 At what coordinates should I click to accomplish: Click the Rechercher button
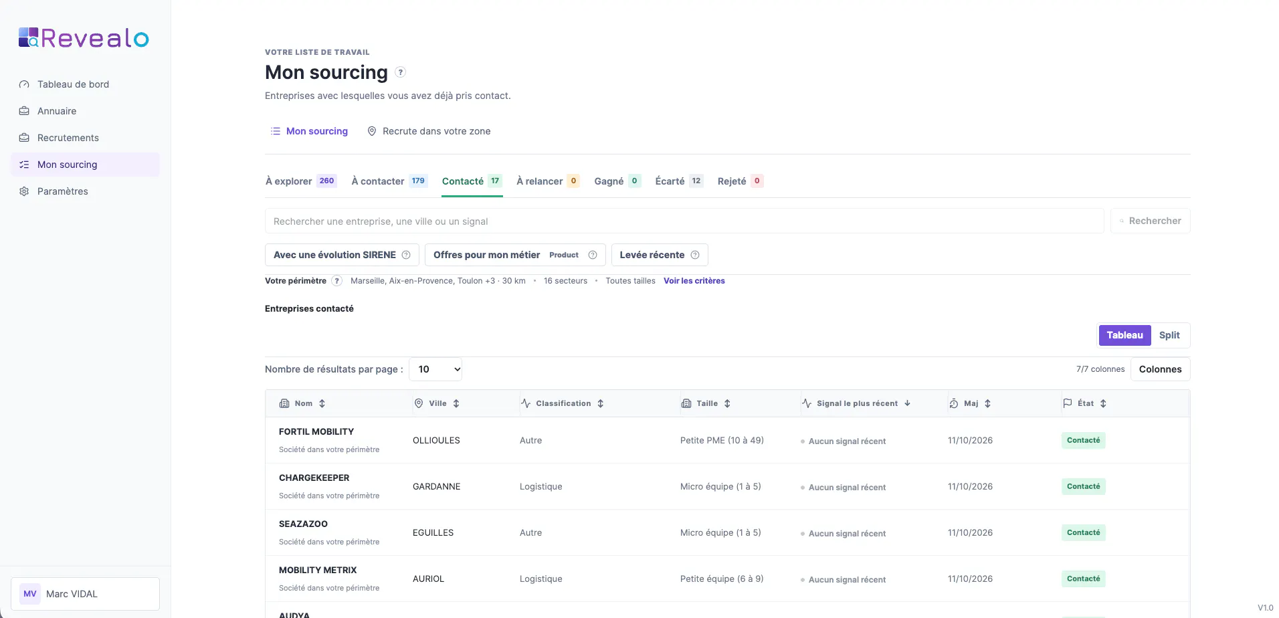(x=1151, y=221)
